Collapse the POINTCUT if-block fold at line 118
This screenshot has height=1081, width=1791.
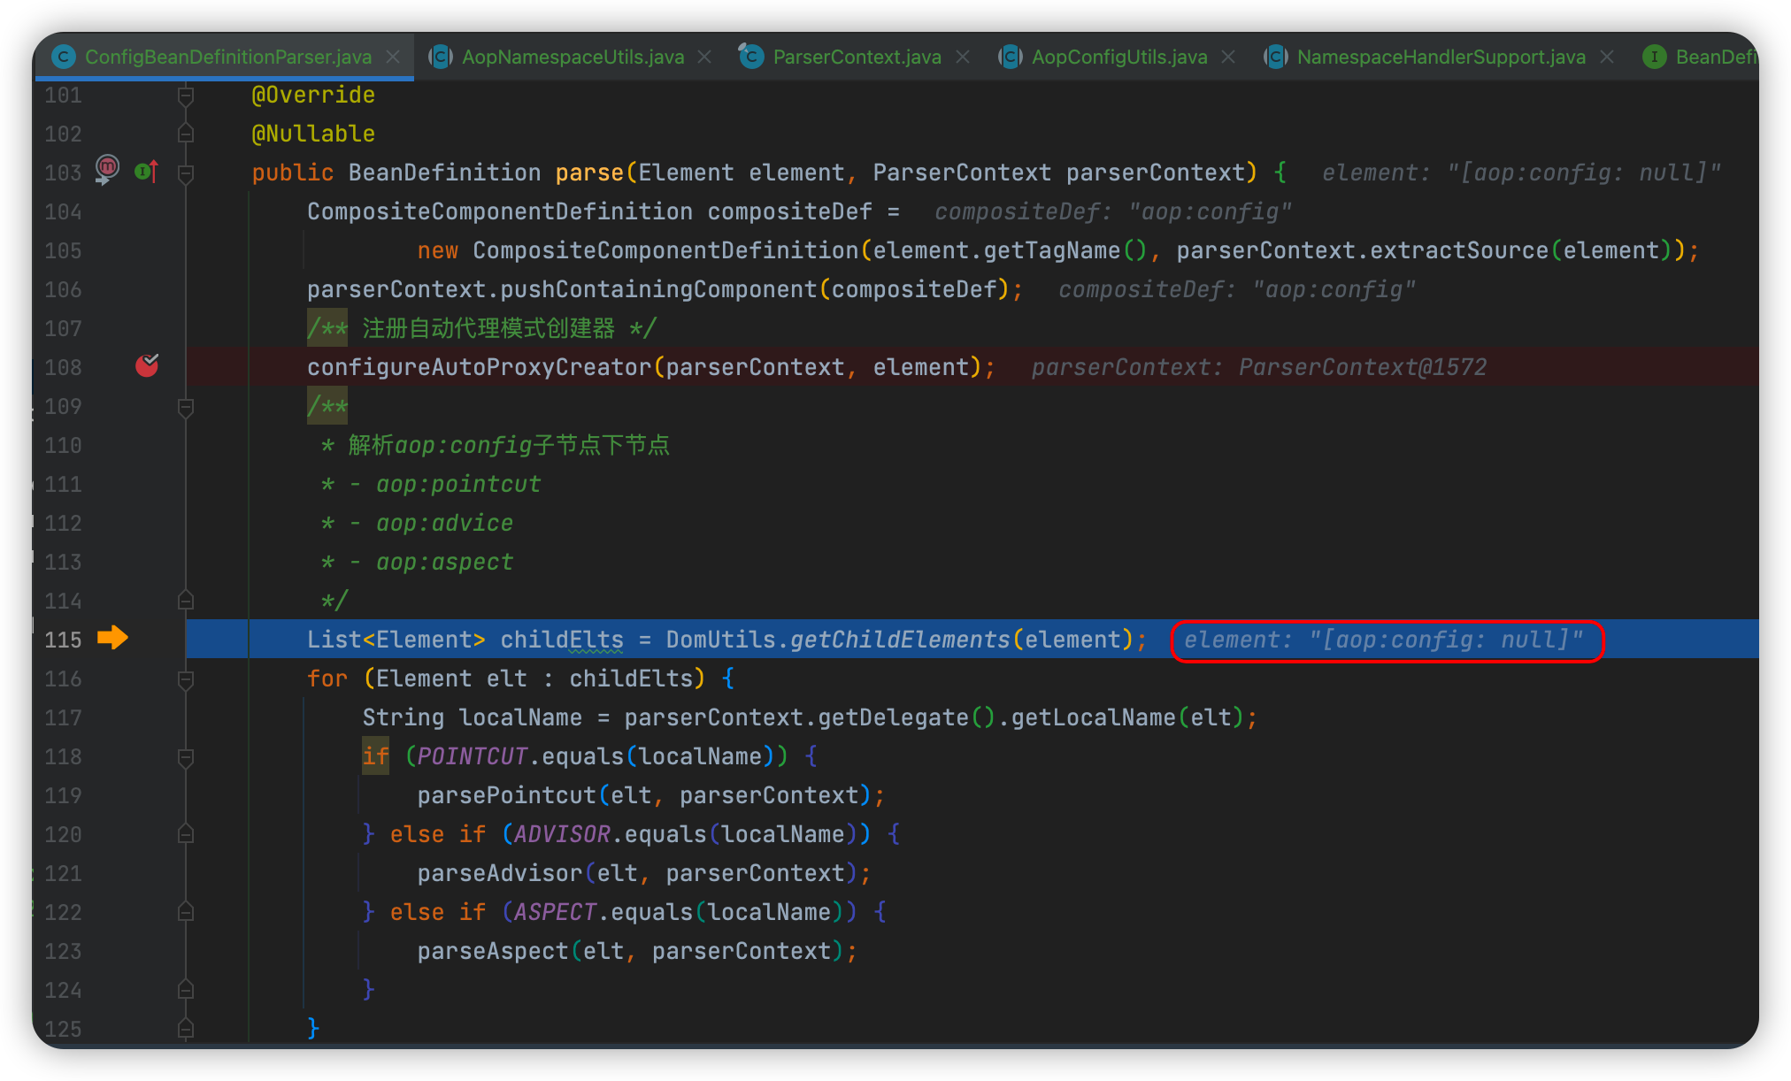click(x=186, y=757)
